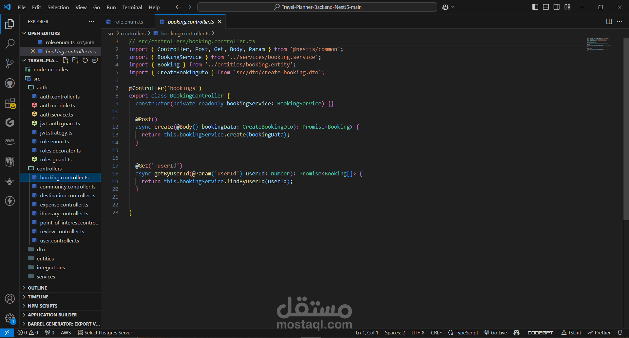This screenshot has height=338, width=629.
Task: Open the Extensions view with warning badge
Action: pos(10,103)
